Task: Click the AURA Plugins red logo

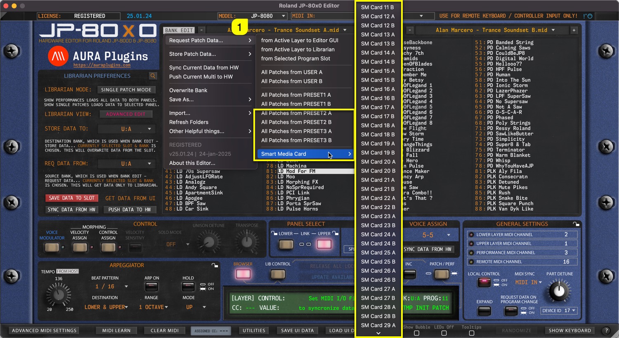Action: (x=58, y=57)
